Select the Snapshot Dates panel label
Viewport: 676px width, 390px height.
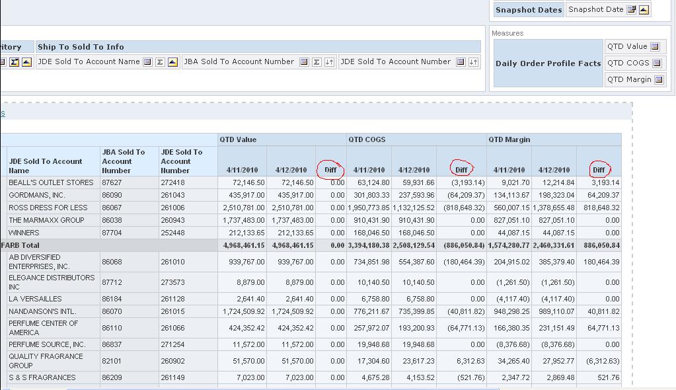coord(528,9)
